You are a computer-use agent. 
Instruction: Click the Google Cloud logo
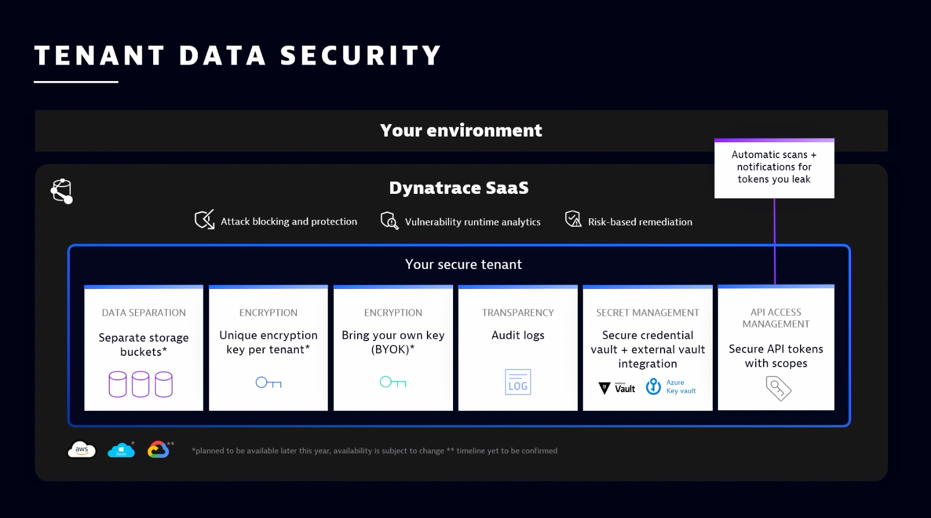159,449
